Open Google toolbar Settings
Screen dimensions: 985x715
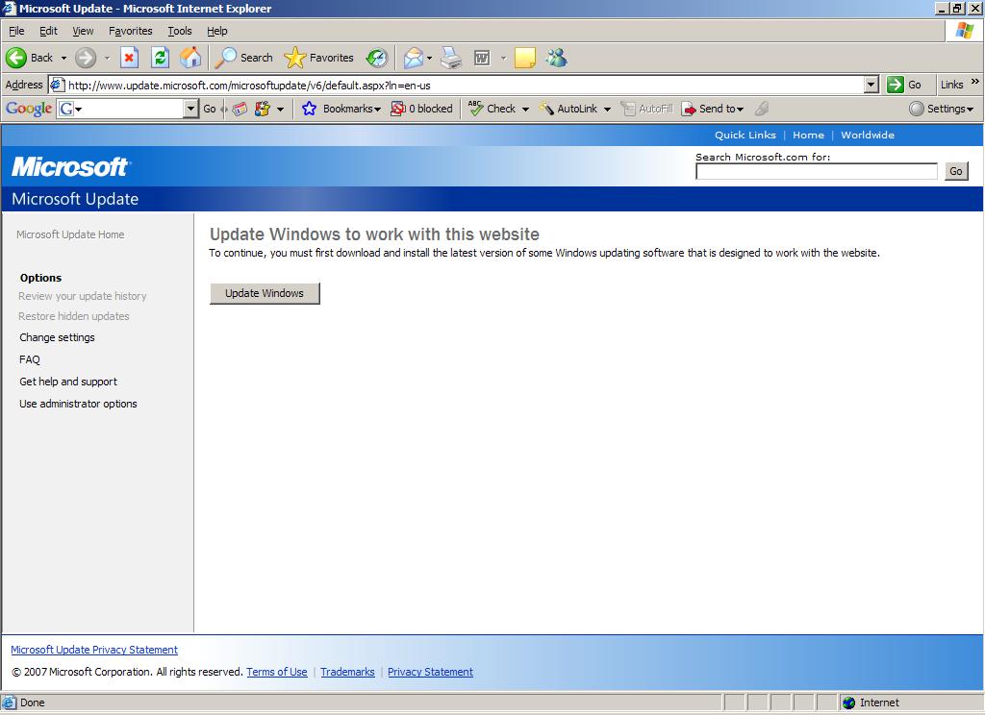(941, 109)
